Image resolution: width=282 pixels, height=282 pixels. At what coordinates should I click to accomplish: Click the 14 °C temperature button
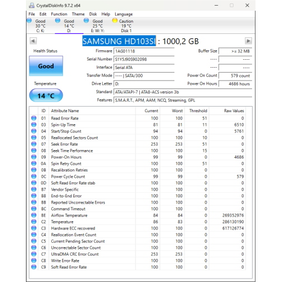tap(46, 95)
